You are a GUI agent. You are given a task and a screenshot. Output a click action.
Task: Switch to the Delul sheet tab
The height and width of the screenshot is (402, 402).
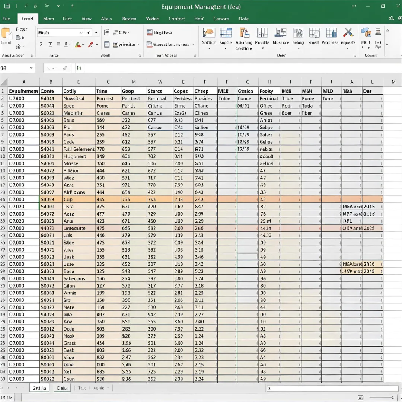point(63,388)
